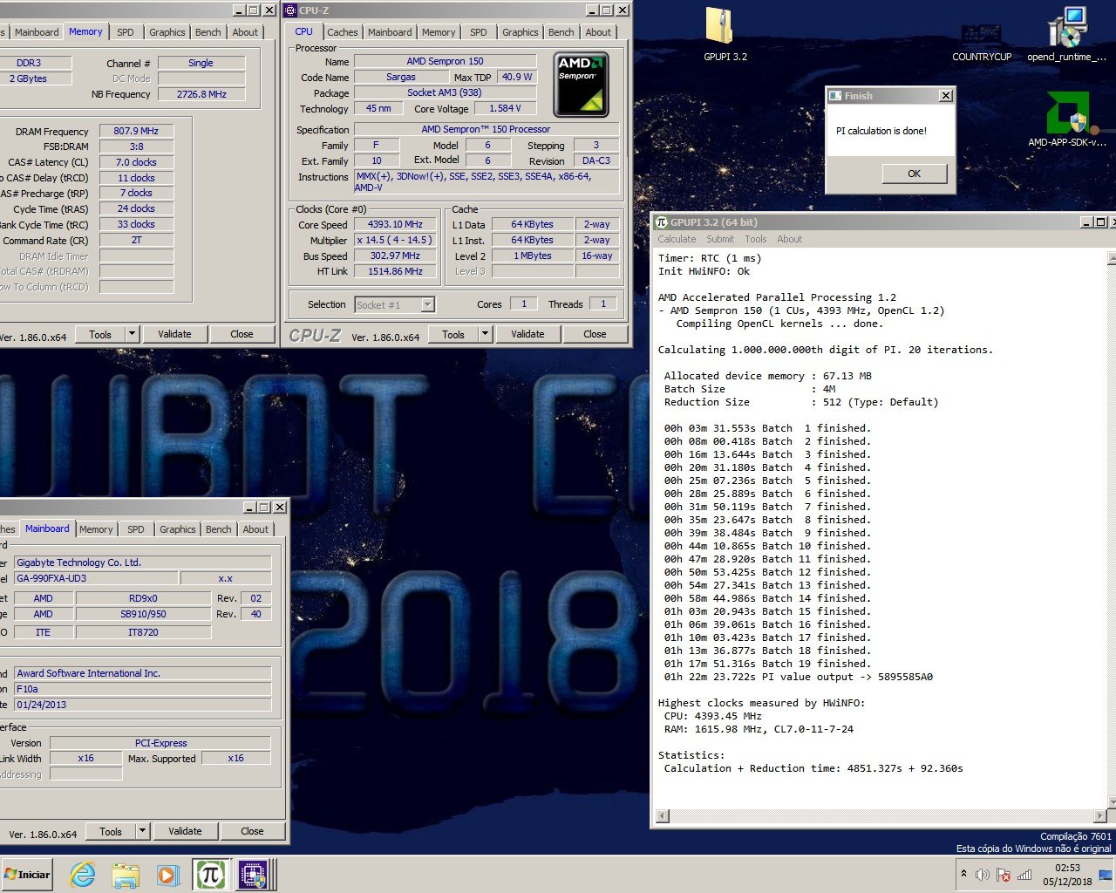Launch the AMD-APP-SDK installer desktop icon

pos(1066,115)
